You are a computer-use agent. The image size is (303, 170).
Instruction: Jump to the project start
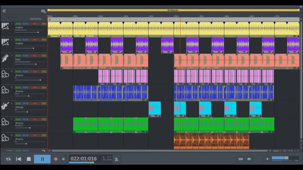[18, 159]
